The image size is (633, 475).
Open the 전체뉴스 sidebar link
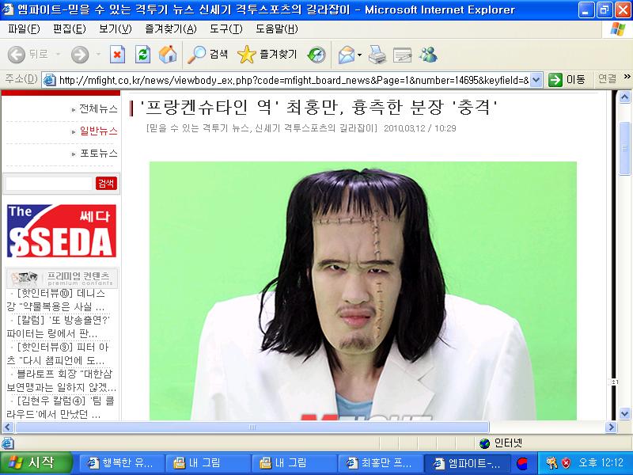point(98,108)
